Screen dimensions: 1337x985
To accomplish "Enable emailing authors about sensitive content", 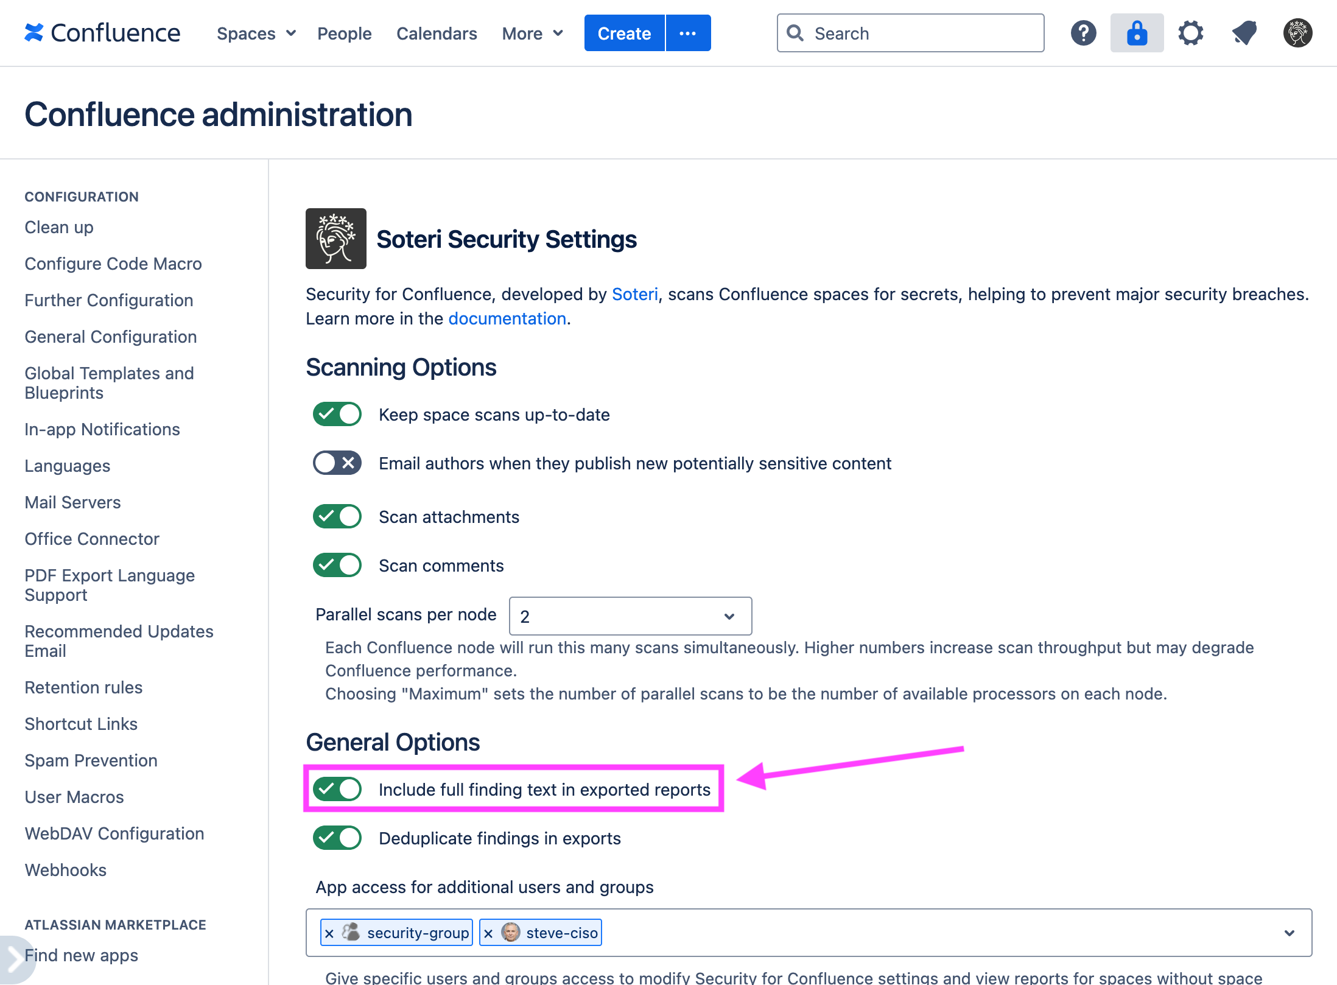I will 337,463.
